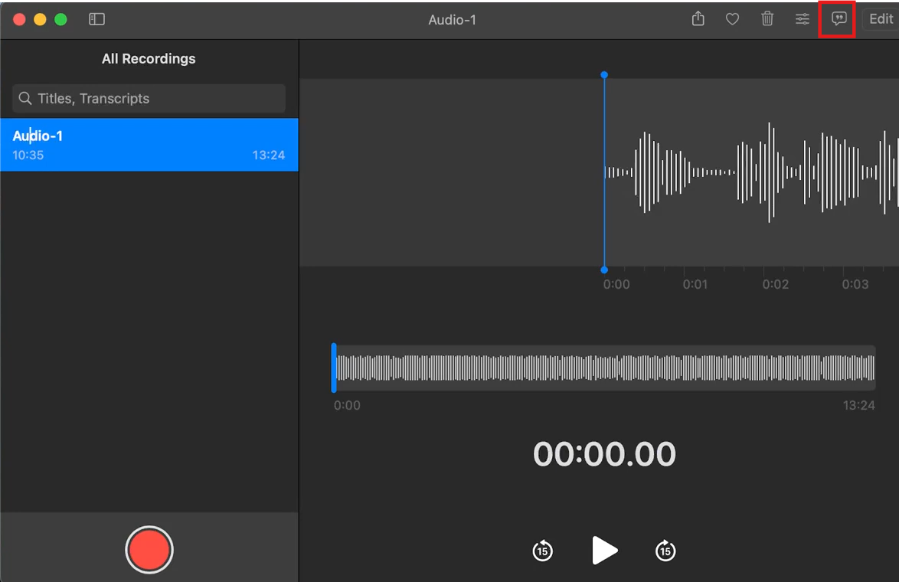Click the Audio-1 window title

pyautogui.click(x=452, y=19)
